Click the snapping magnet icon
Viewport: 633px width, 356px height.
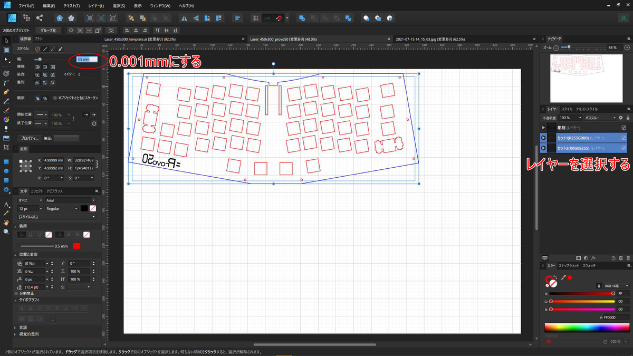279,18
